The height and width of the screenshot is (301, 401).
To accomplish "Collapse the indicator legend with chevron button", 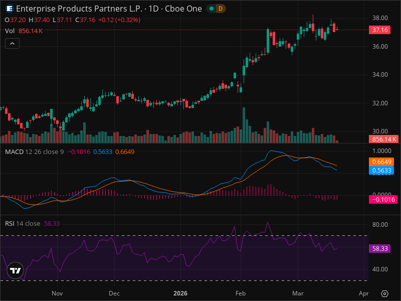I will [x=12, y=44].
